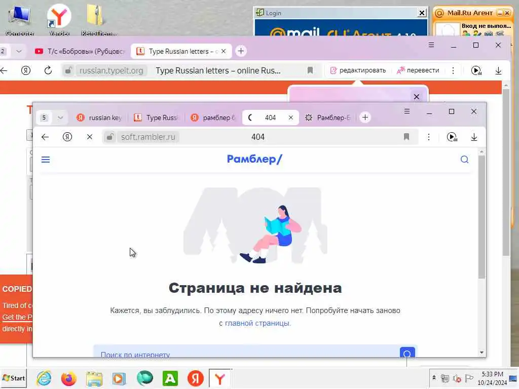Switch to the Т/с «Бобровы» YouTube tab
519x389 pixels.
80,51
